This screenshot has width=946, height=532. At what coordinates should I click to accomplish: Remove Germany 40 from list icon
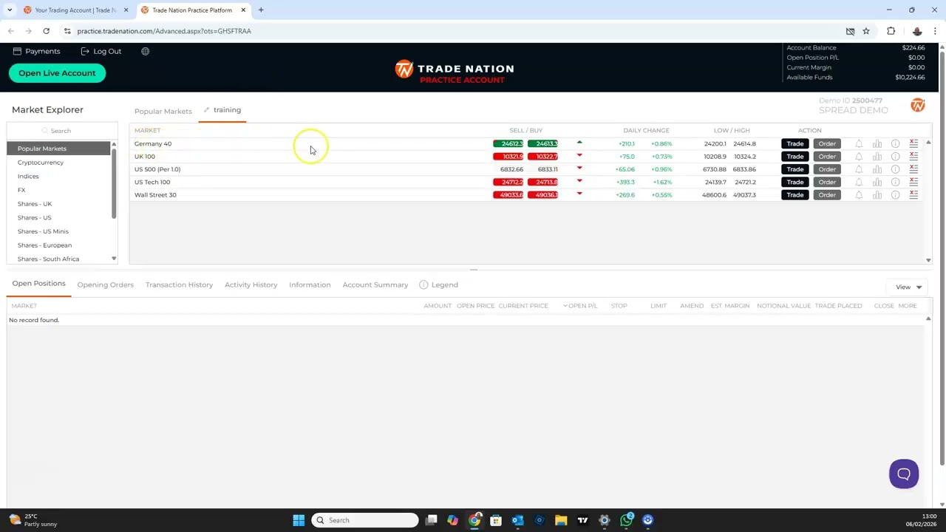[x=913, y=144]
